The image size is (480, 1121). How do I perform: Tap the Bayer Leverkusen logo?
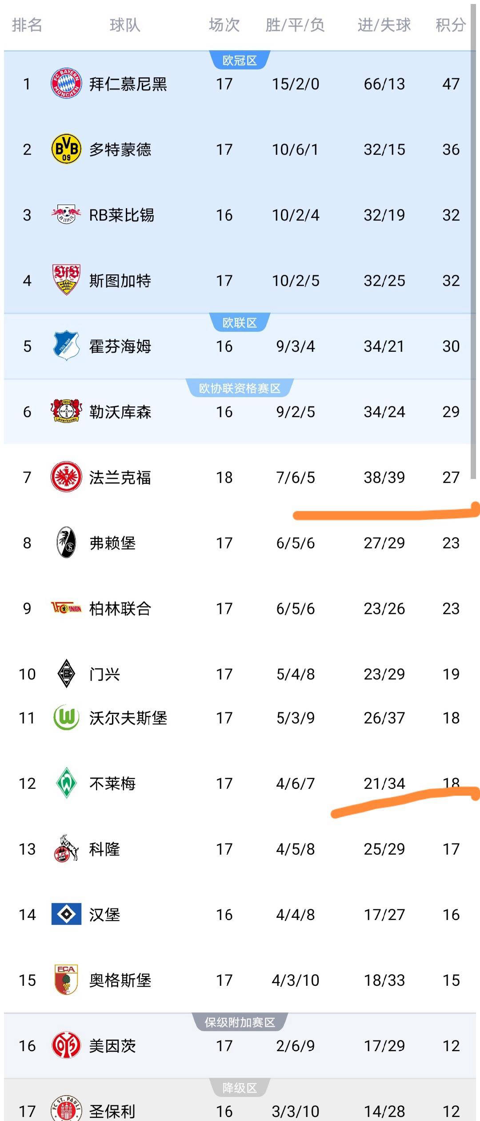(66, 411)
